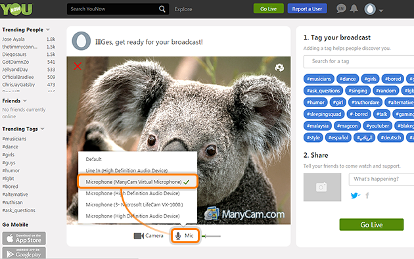Image resolution: width=414 pixels, height=259 pixels.
Task: Click the Mic source button
Action: click(x=185, y=235)
